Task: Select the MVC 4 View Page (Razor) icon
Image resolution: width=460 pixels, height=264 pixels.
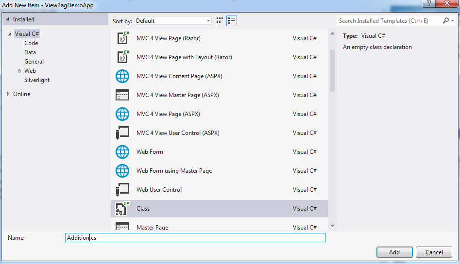Action: tap(122, 38)
